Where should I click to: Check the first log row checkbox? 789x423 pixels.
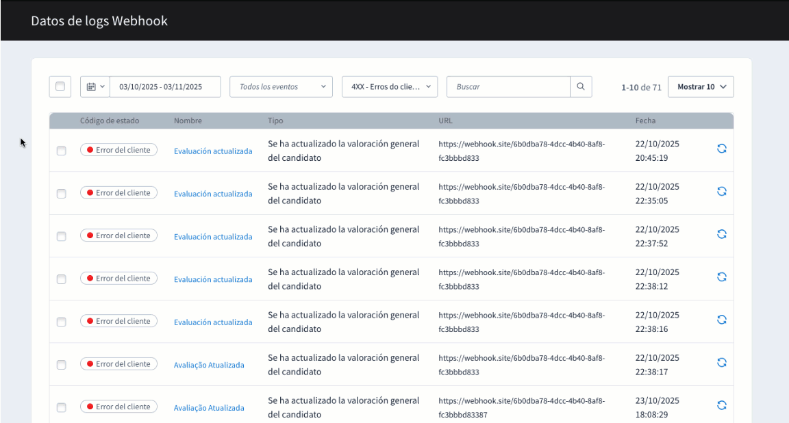[61, 149]
